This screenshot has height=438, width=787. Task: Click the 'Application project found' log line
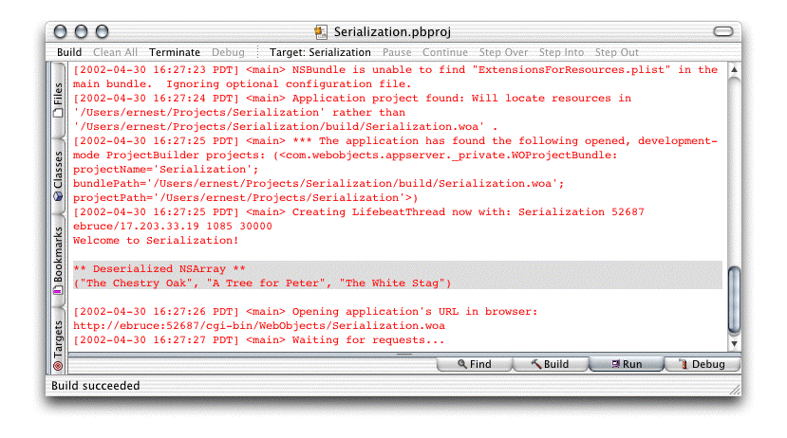pos(352,99)
